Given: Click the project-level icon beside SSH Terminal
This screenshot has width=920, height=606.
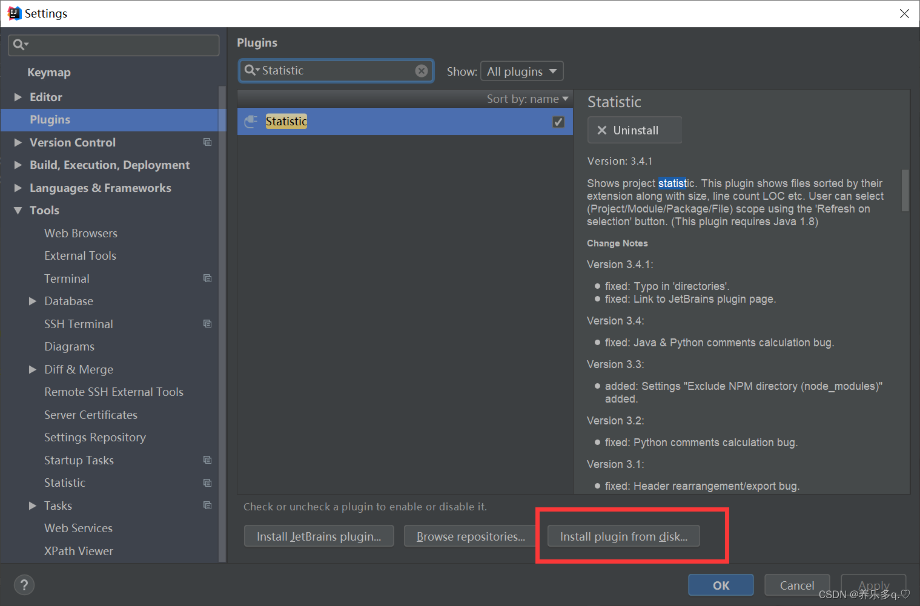Looking at the screenshot, I should coord(207,324).
